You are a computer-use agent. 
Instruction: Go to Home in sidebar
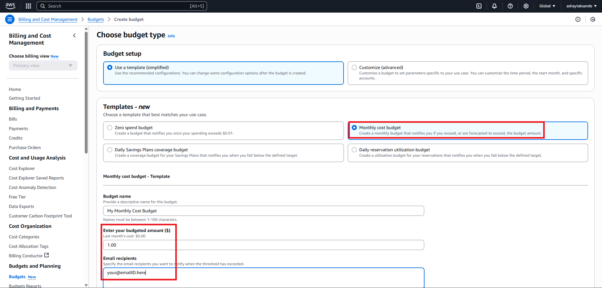pyautogui.click(x=15, y=89)
